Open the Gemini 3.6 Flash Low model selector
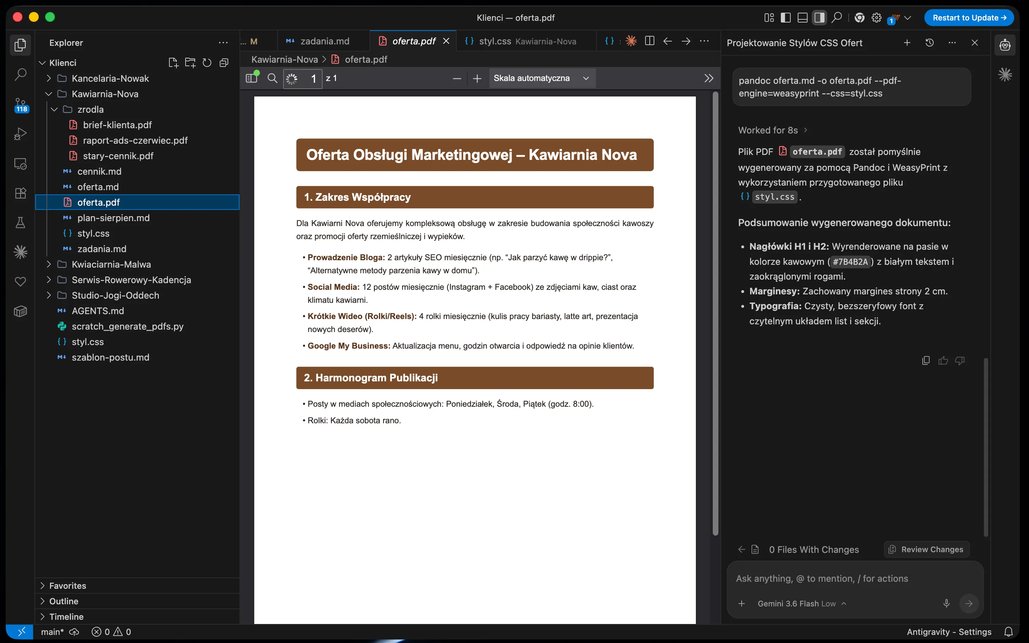The width and height of the screenshot is (1029, 643). (x=802, y=604)
